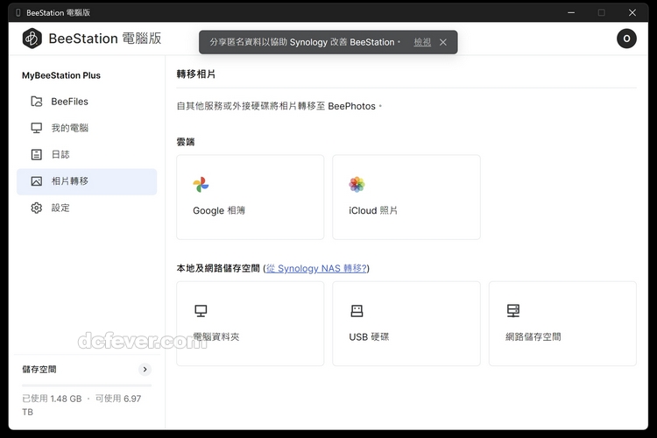Choose the iCloud 照片 card
Image resolution: width=657 pixels, height=438 pixels.
406,197
